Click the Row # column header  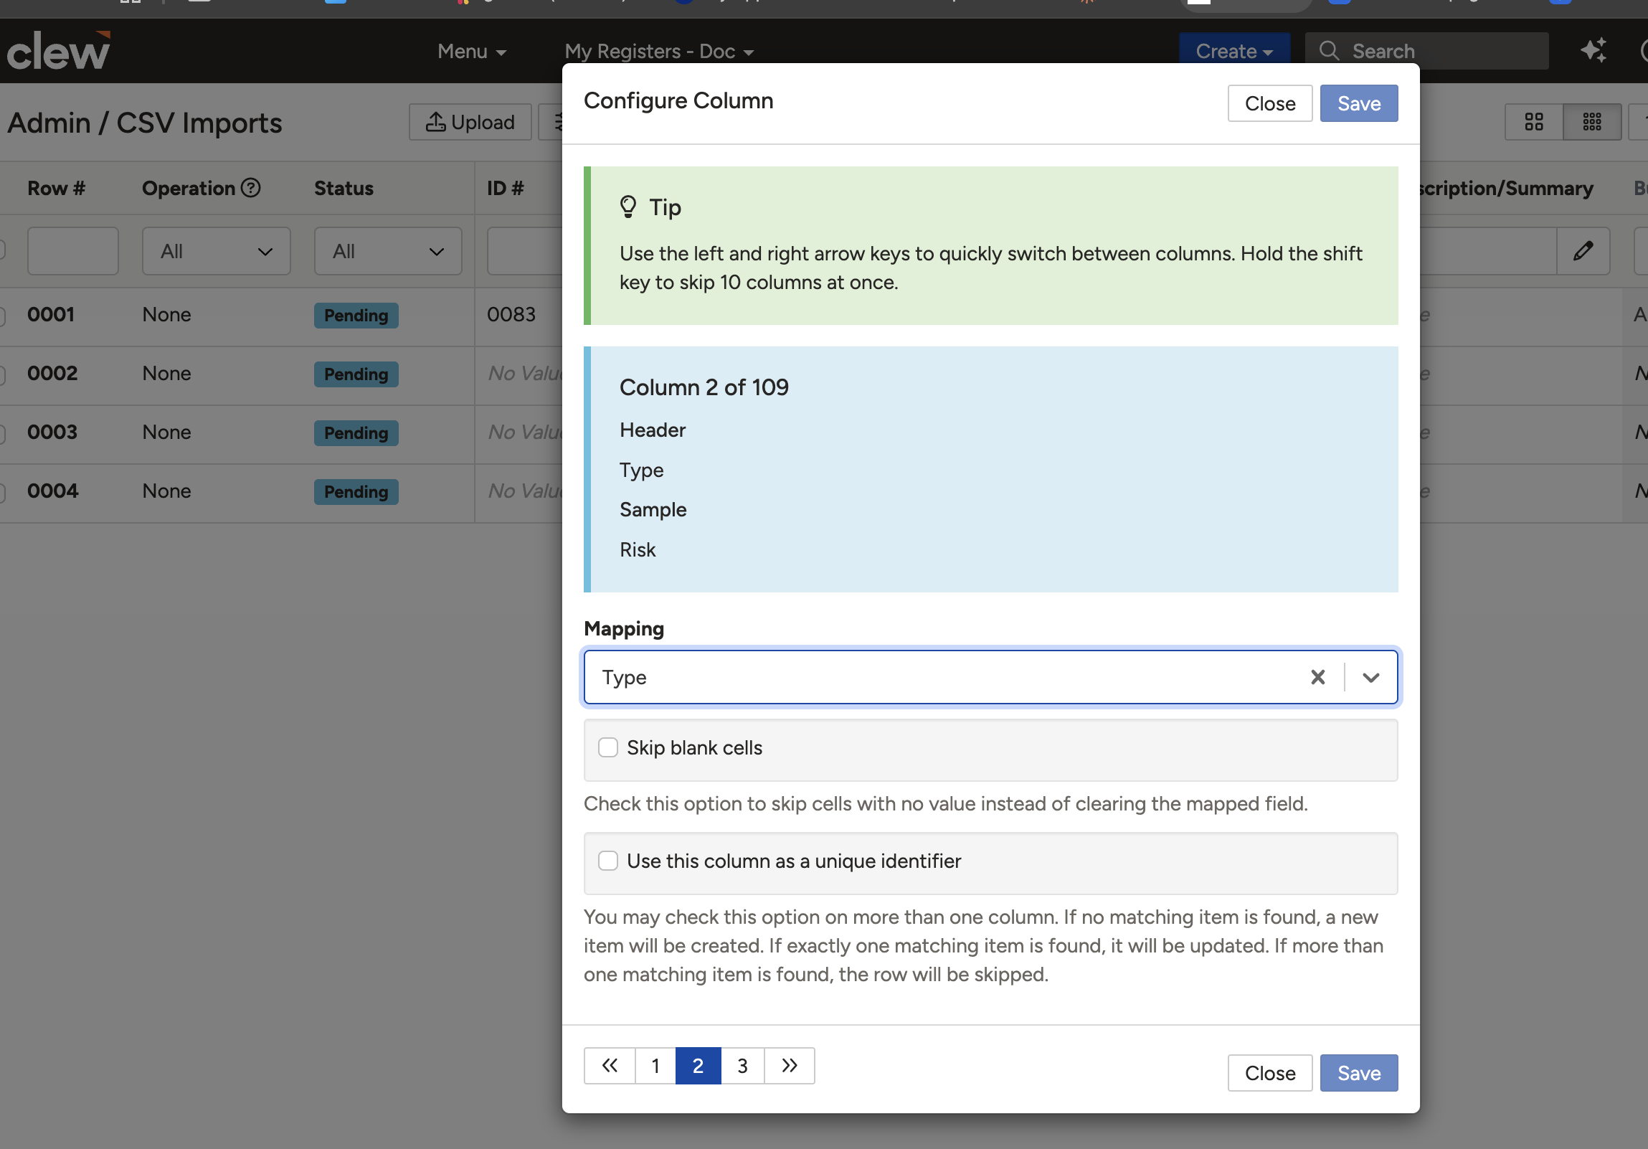pyautogui.click(x=56, y=188)
